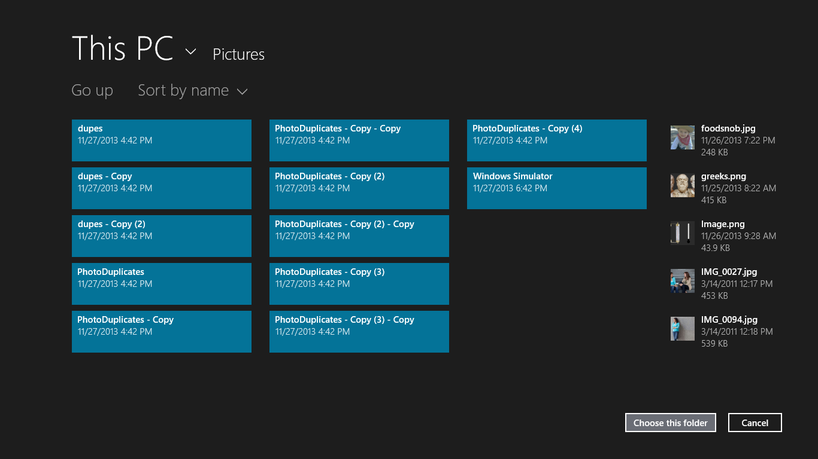Screen dimensions: 818x459
Task: Open the PhotoDuplicates - Copy (3) - Copy folder
Action: pyautogui.click(x=359, y=331)
